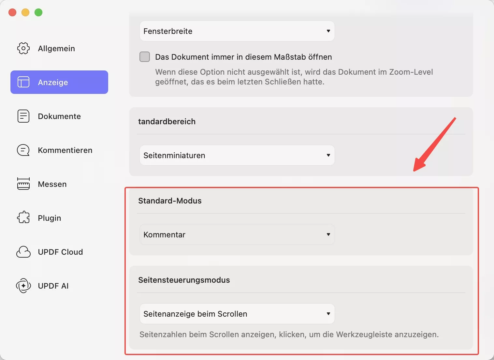The width and height of the screenshot is (494, 360).
Task: Minimize the window with yellow button
Action: (25, 12)
